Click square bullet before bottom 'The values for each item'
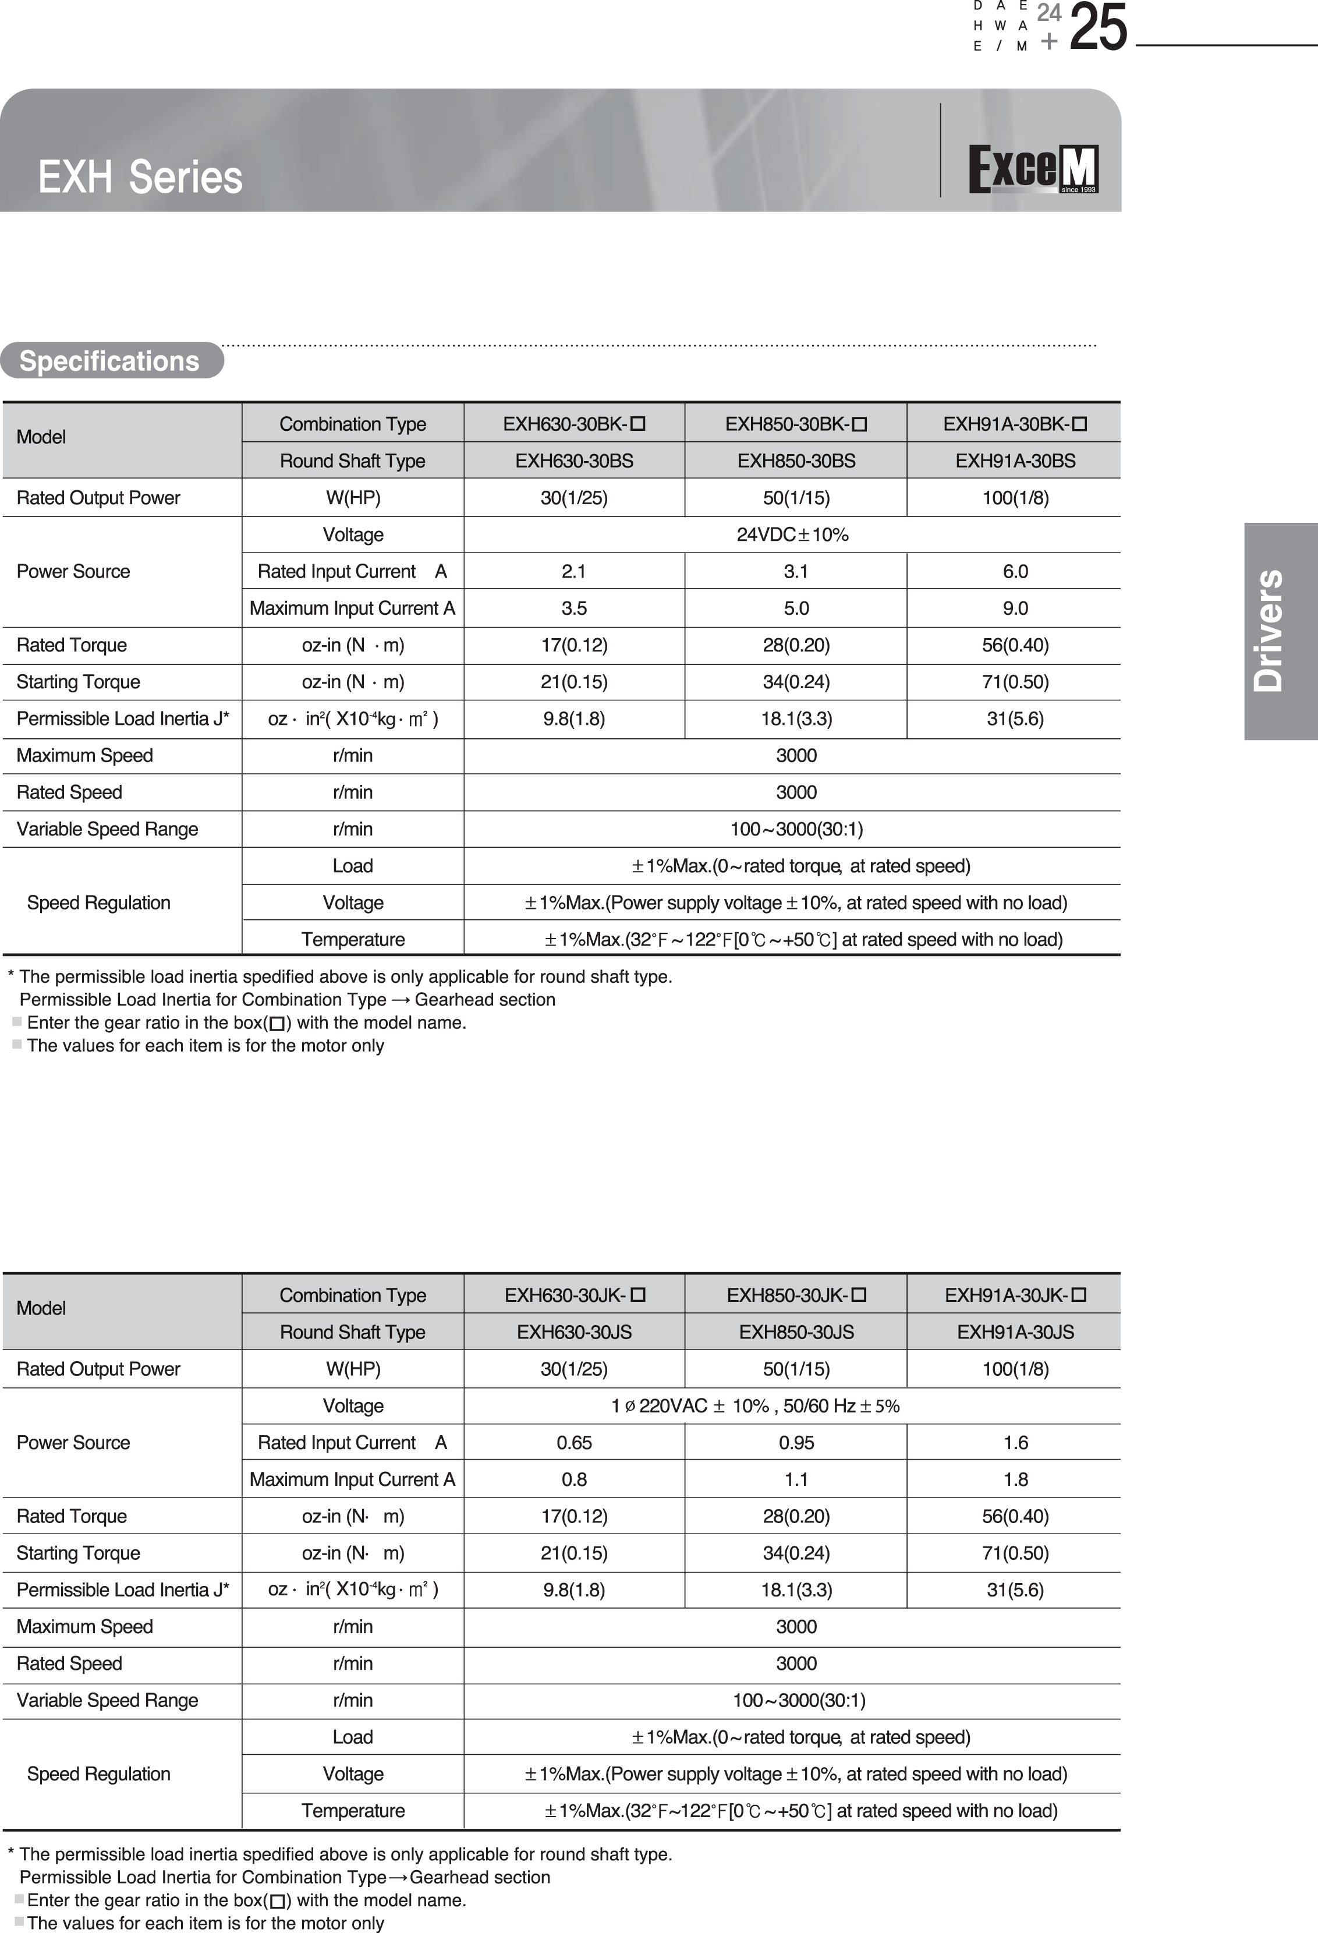The image size is (1318, 1933). click(19, 1922)
